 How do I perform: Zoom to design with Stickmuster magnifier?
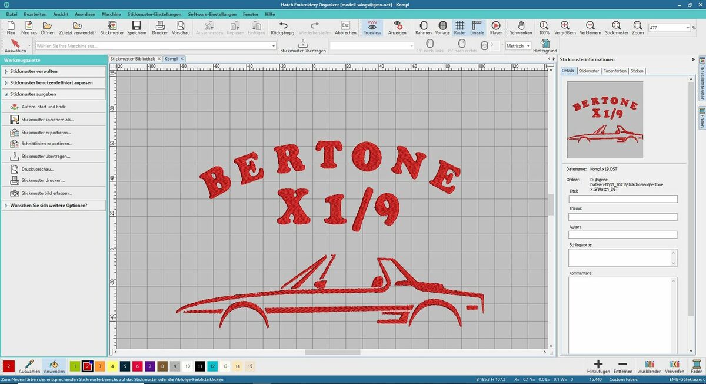(x=616, y=26)
